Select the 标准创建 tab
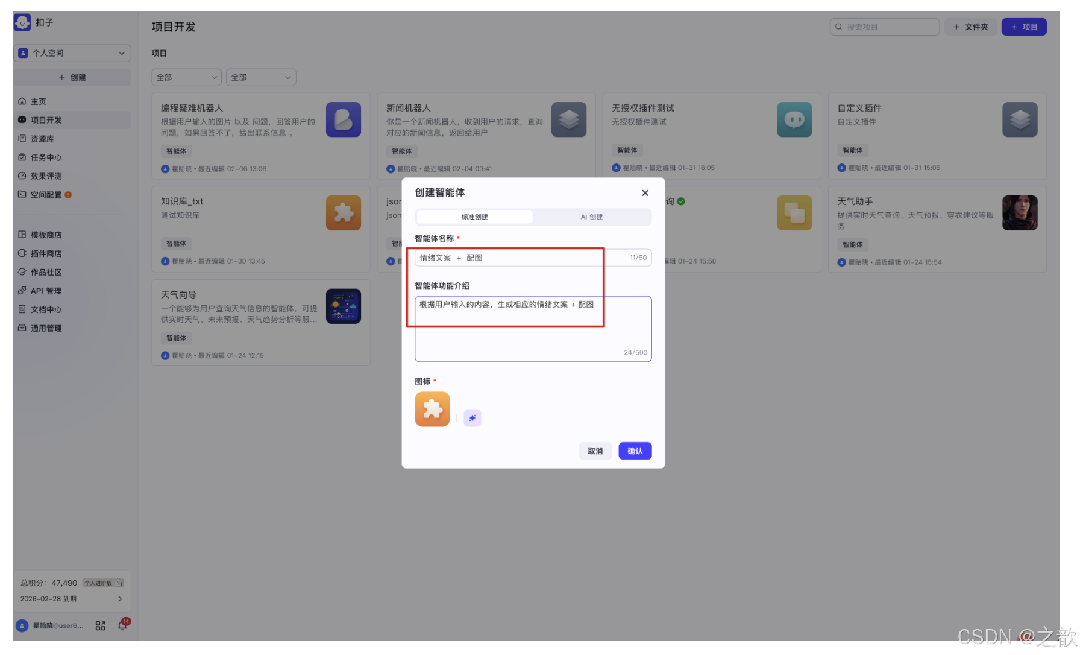 (474, 217)
